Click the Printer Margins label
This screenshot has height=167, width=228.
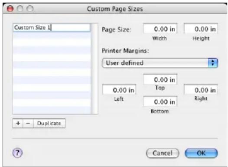[x=125, y=51]
